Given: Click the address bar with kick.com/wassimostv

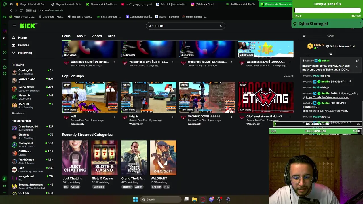Looking at the screenshot, I should (x=51, y=10).
